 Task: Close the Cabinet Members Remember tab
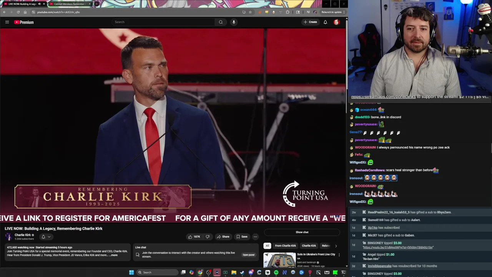pyautogui.click(x=90, y=4)
